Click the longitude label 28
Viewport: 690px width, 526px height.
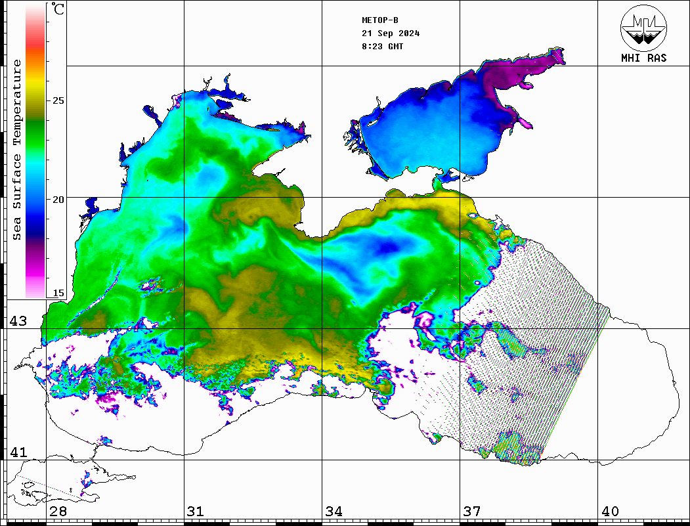pyautogui.click(x=58, y=511)
